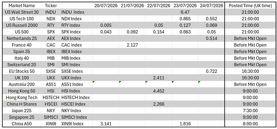The width and height of the screenshot is (277, 129).
Task: Click the Australia 200 market name cell
Action: point(22,84)
